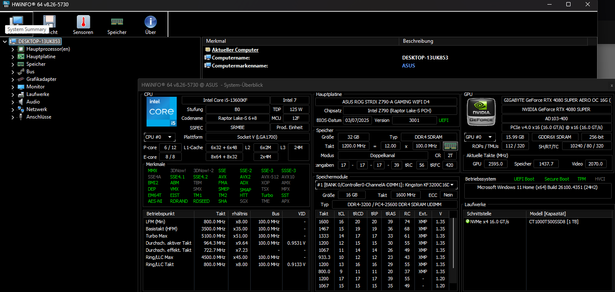This screenshot has width=615, height=292.
Task: Click the floppy disk report icon
Action: (x=50, y=22)
